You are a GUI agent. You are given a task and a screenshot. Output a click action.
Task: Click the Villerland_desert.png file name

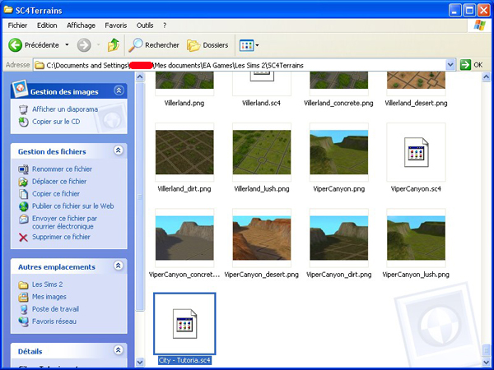click(x=416, y=104)
